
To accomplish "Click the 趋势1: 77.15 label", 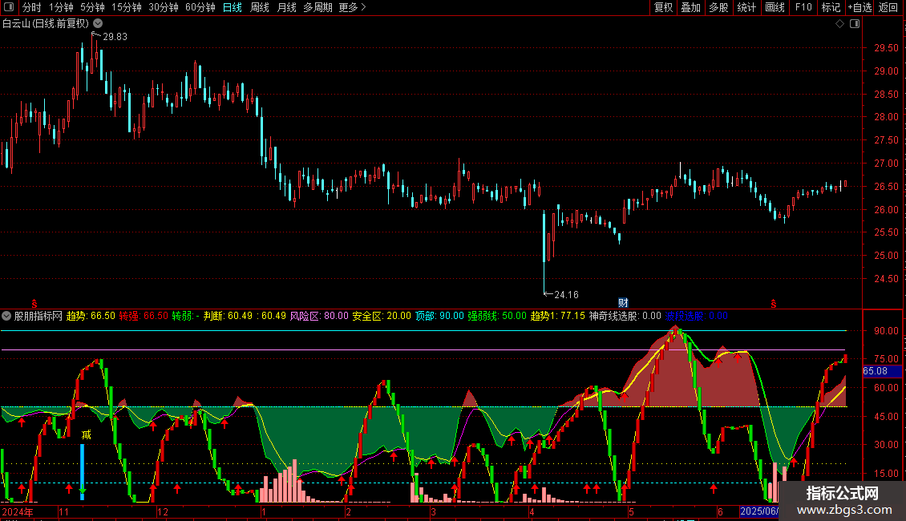I will click(557, 316).
